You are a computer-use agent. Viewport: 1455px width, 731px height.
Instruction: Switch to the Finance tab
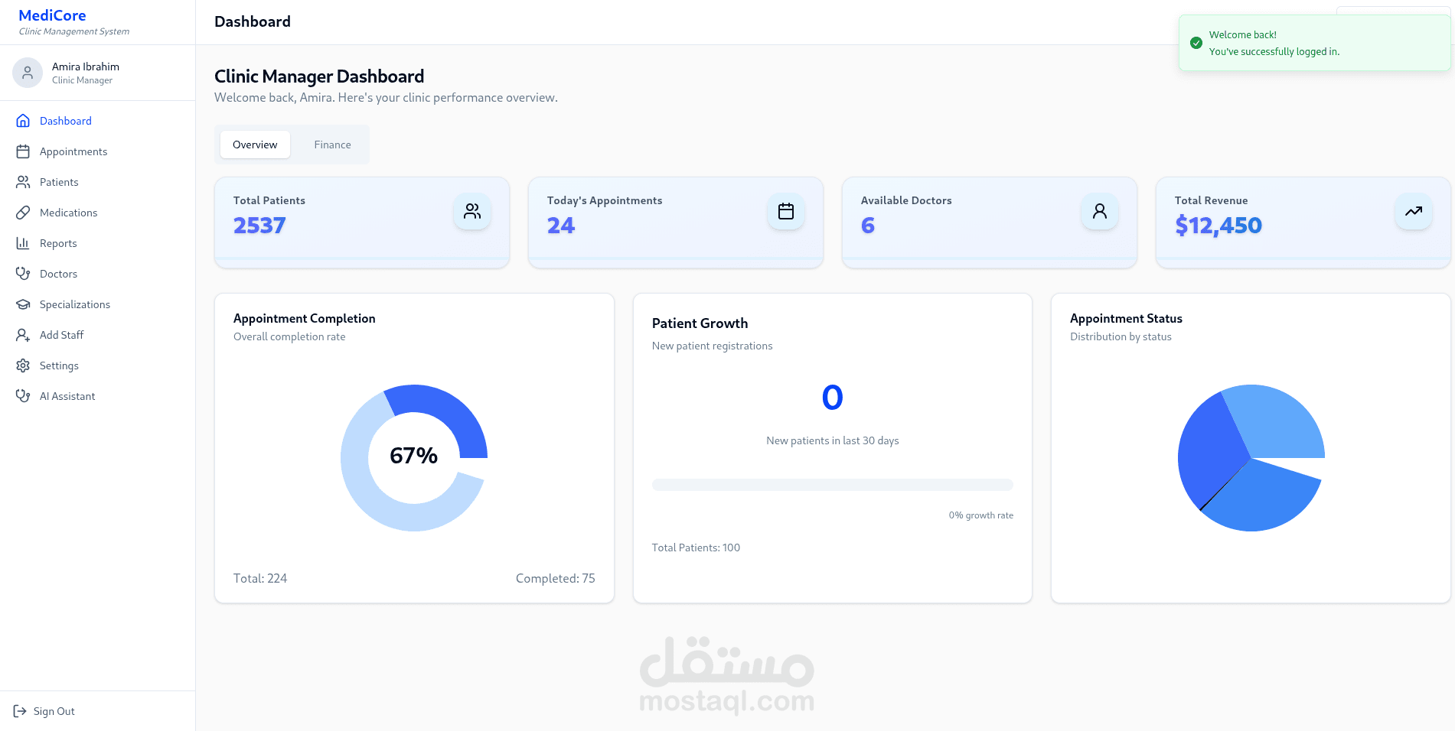[x=331, y=145]
